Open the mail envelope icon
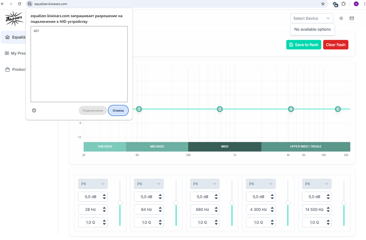This screenshot has height=240, width=366. click(352, 18)
